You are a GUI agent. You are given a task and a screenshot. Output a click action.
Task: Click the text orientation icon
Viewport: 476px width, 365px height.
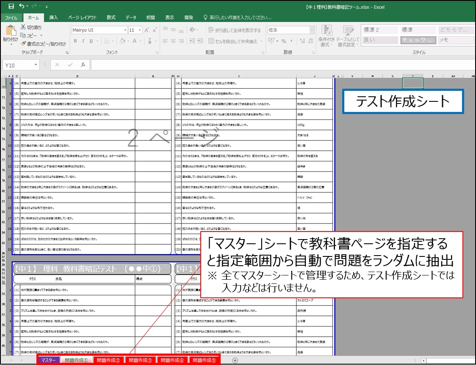[x=192, y=30]
